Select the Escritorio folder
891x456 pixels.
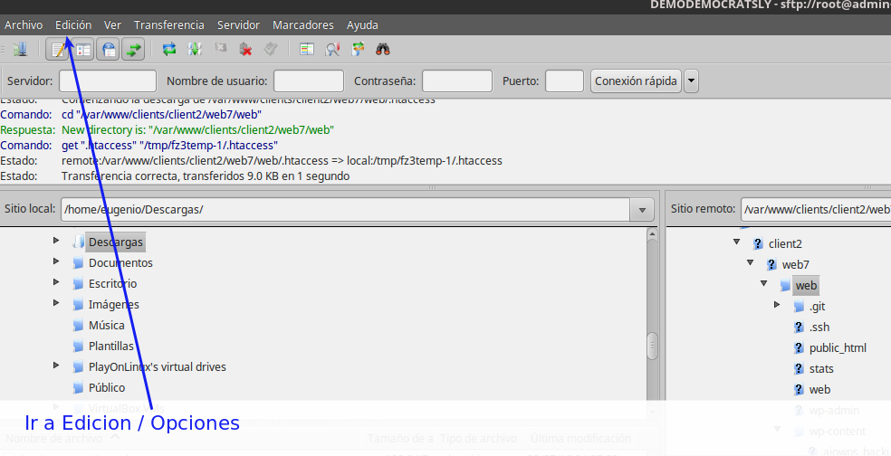pyautogui.click(x=112, y=283)
